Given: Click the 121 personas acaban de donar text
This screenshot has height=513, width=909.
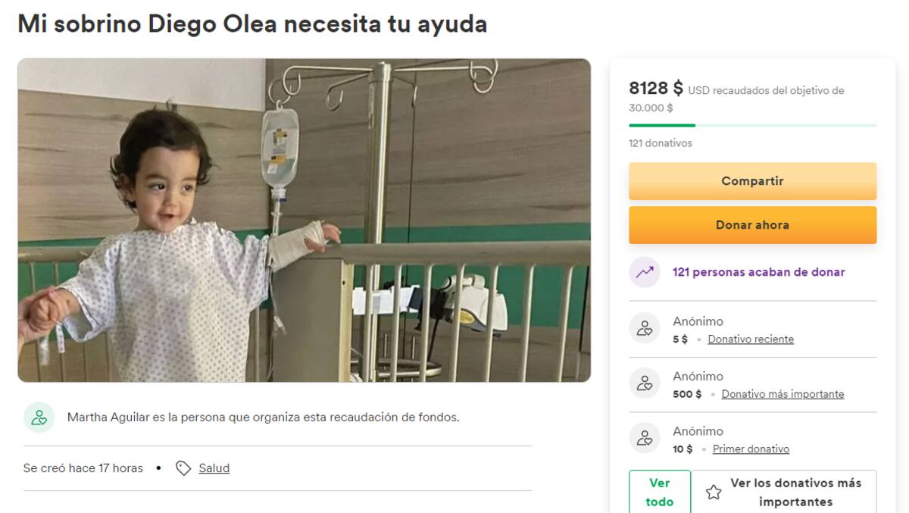Looking at the screenshot, I should (x=759, y=272).
